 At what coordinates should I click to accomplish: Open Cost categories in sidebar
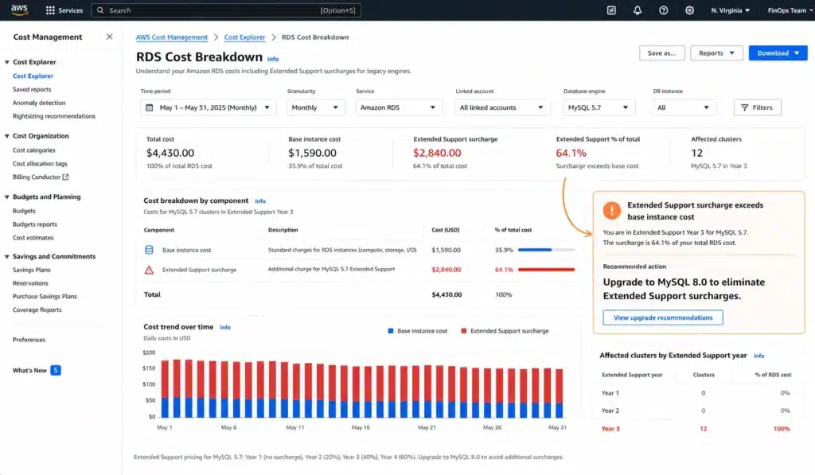point(33,150)
